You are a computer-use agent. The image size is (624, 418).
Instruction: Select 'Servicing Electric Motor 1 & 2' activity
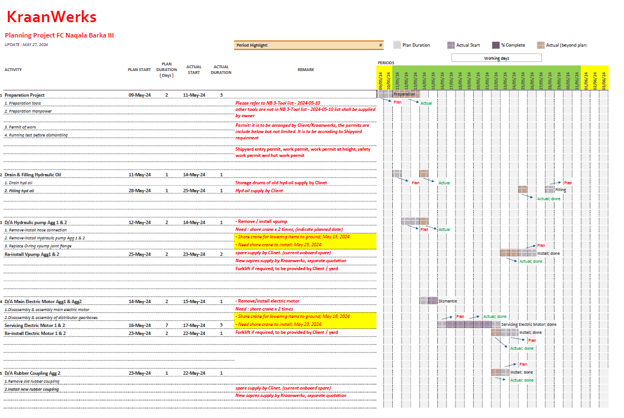tap(35, 325)
